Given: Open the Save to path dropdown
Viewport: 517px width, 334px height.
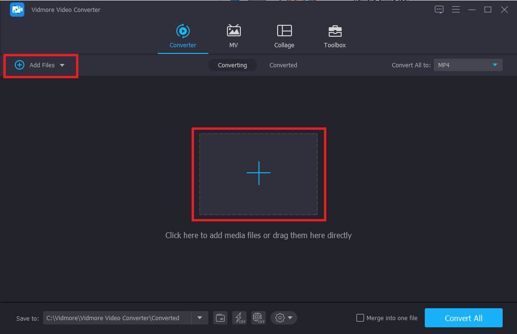Looking at the screenshot, I should pyautogui.click(x=200, y=318).
